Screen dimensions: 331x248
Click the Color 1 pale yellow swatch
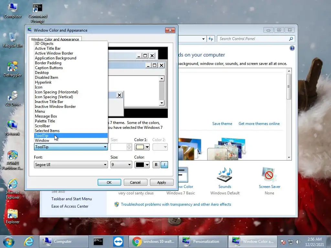coord(140,147)
